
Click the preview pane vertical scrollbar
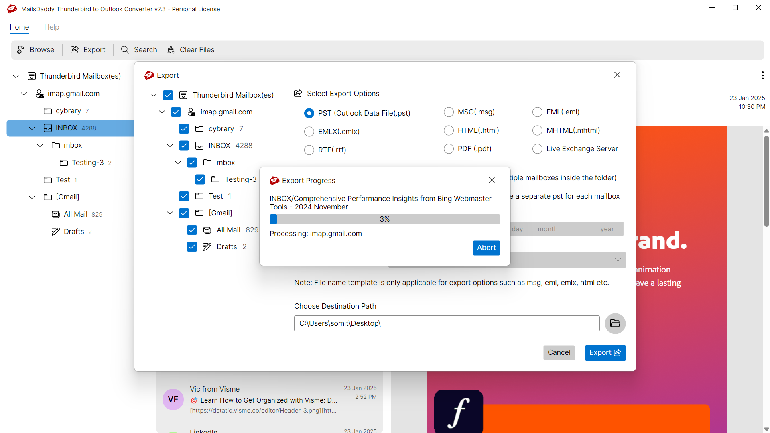pos(766,181)
